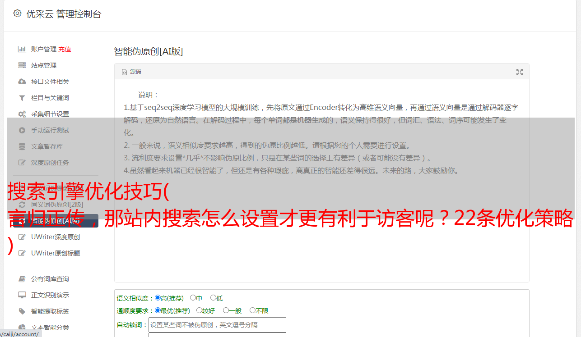The height and width of the screenshot is (337, 581).
Task: Open UWriter原创标题 in the sidebar
Action: (x=56, y=253)
